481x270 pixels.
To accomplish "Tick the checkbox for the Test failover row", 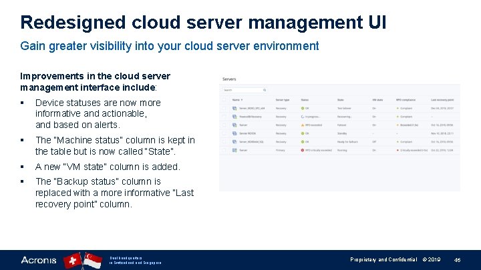I will (224, 108).
